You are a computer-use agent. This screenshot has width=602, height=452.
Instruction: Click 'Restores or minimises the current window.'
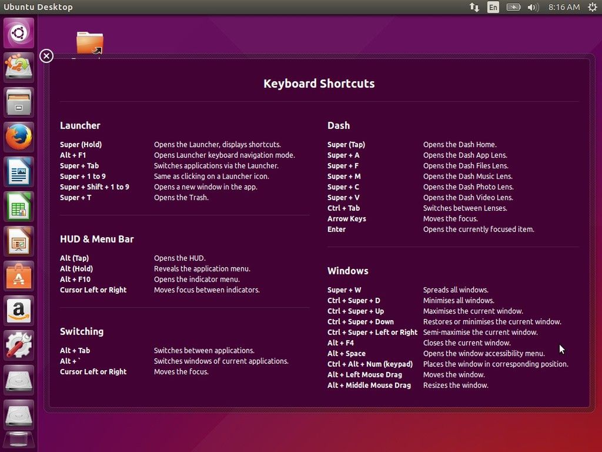pos(492,322)
